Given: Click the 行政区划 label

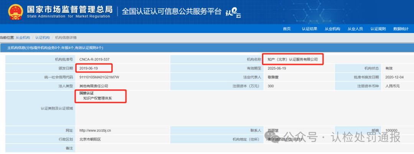Looking at the screenshot, I should click(x=66, y=139).
